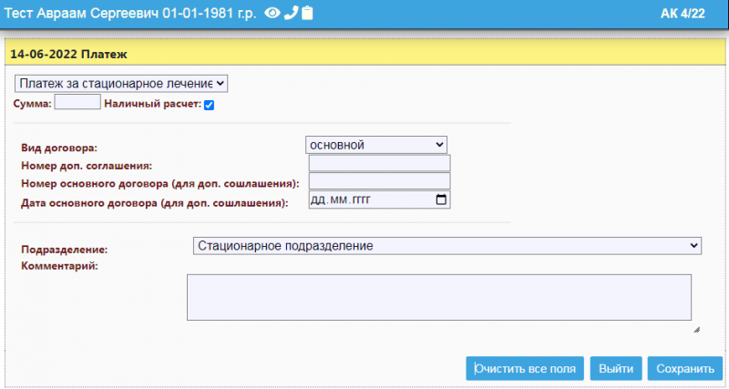Click the comment box resize handle
This screenshot has height=389, width=729.
point(696,329)
